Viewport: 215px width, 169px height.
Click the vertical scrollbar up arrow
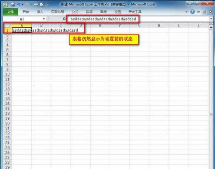(211, 27)
